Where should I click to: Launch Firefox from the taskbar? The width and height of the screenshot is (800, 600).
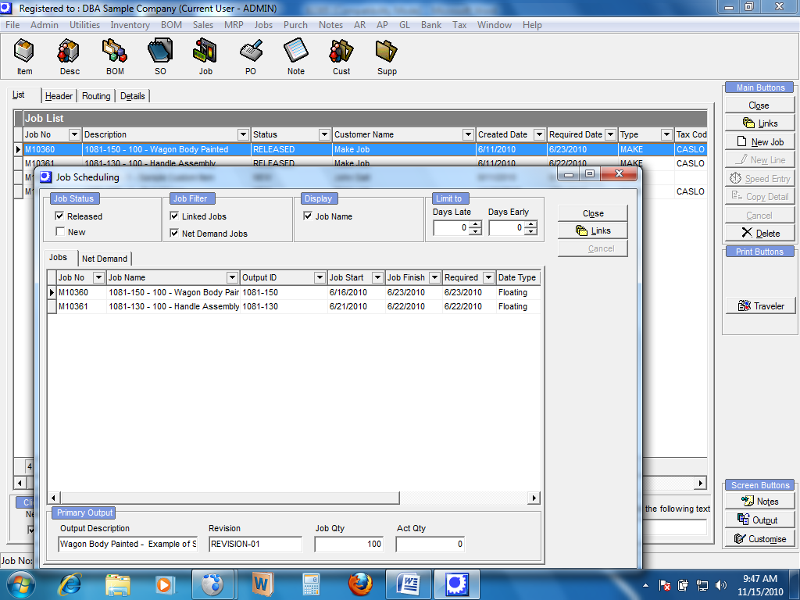[360, 584]
